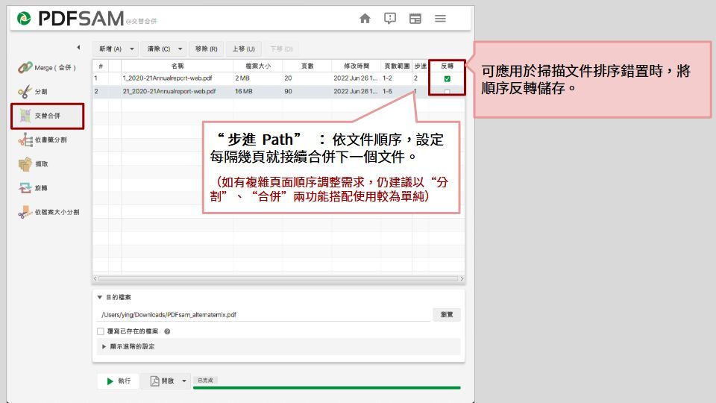Open the 新增 (A) dropdown arrow
The image size is (716, 403).
(132, 49)
